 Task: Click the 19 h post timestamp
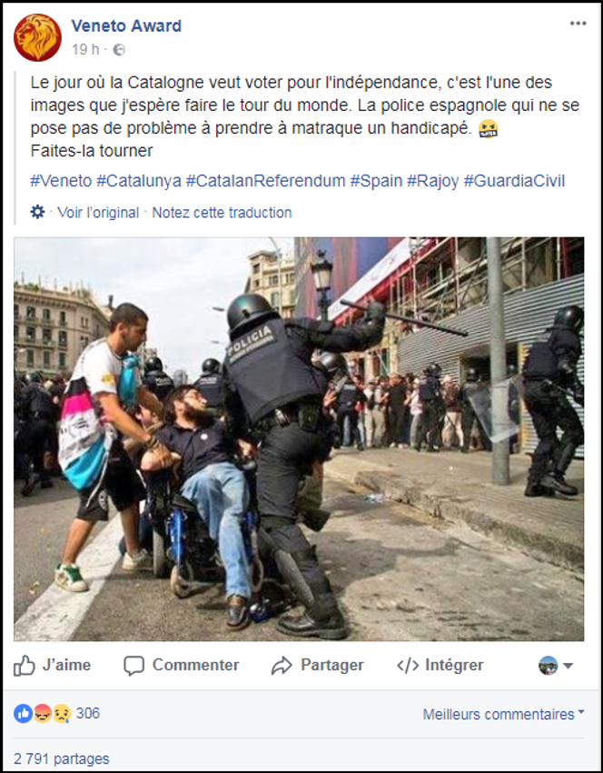[x=85, y=49]
